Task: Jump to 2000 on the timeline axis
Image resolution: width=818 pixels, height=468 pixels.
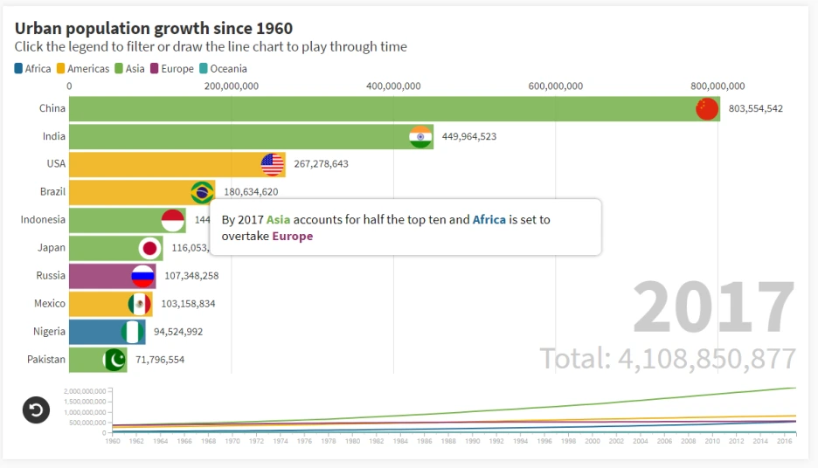Action: point(593,442)
